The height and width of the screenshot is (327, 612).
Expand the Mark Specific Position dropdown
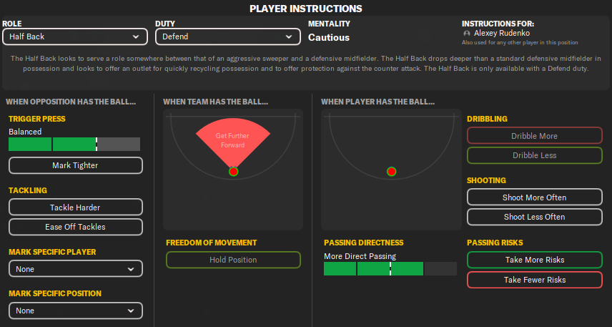(x=76, y=311)
